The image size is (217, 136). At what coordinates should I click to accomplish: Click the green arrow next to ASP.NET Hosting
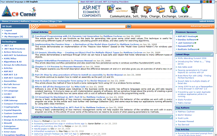click(197, 36)
